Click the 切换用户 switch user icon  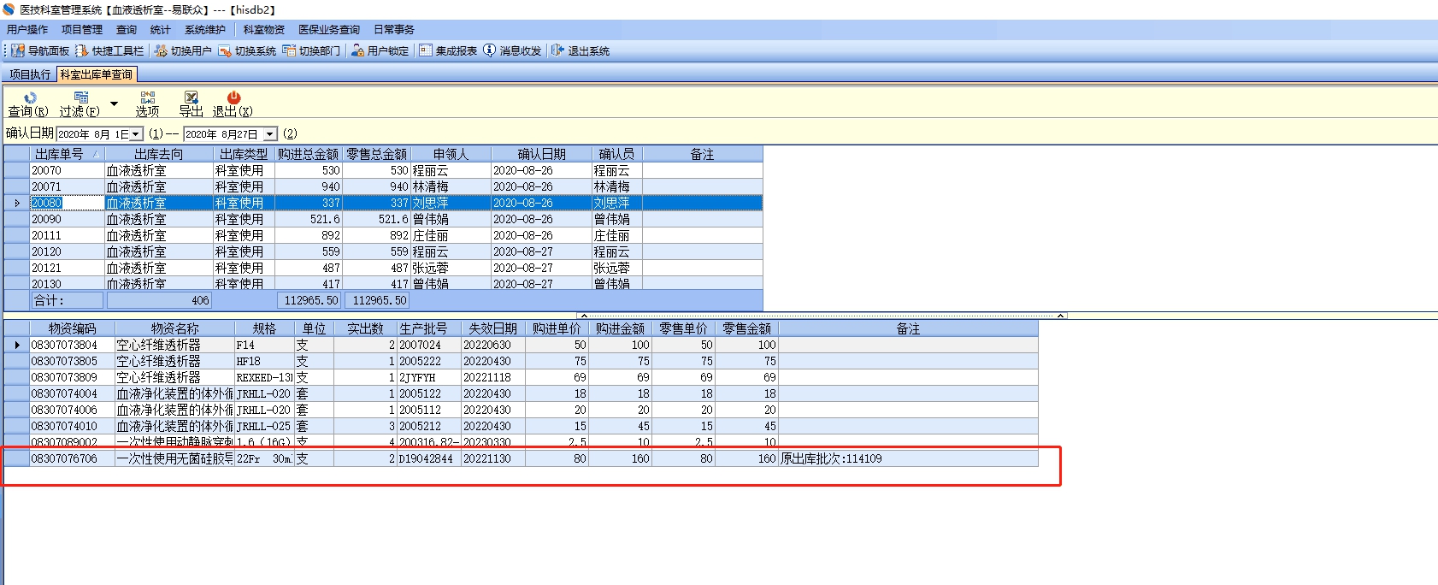[160, 50]
